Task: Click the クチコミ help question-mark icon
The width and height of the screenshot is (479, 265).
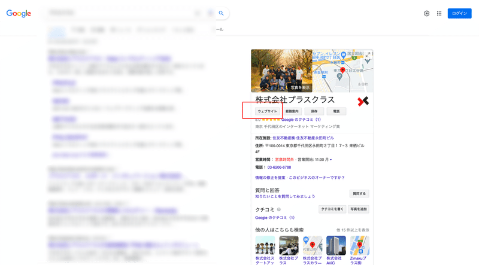Action: pos(278,209)
